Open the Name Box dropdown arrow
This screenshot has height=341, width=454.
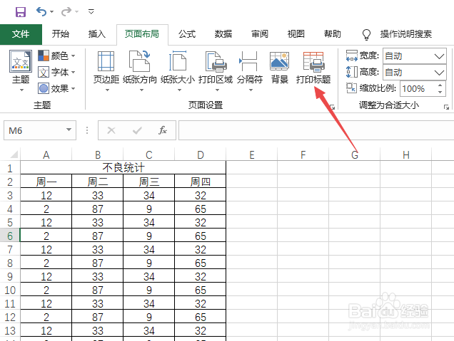tap(69, 130)
